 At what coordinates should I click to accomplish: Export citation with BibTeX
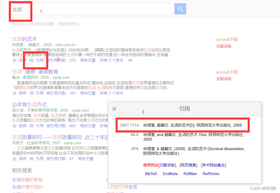click(152, 174)
